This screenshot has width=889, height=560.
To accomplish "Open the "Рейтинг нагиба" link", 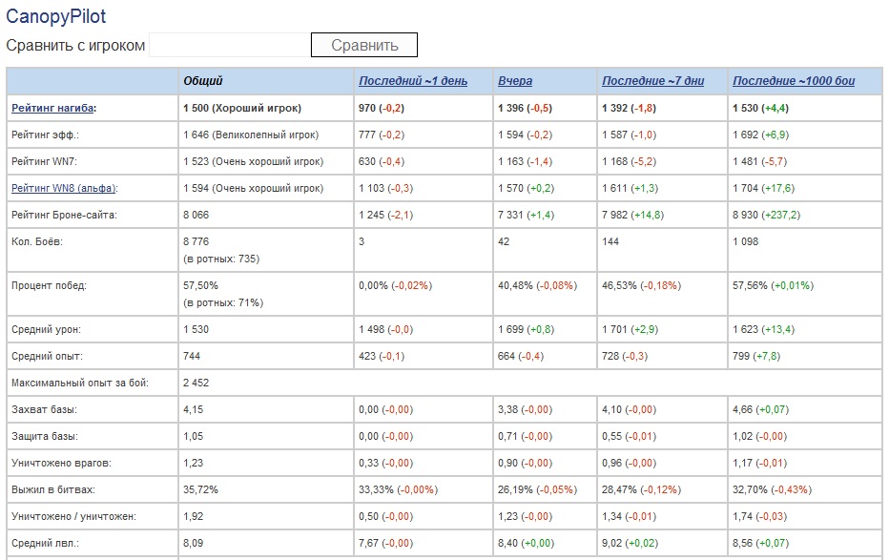I will coord(53,109).
